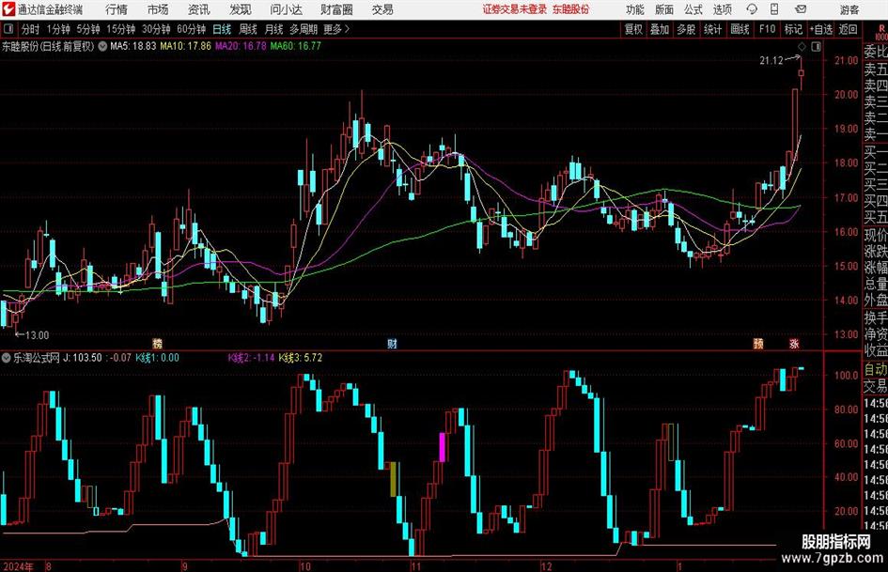Viewport: 888px width, 572px height.
Task: Switch to 月线 monthly period tab
Action: pos(274,29)
